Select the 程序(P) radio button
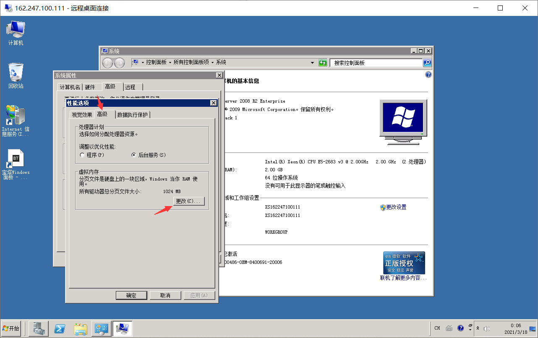The height and width of the screenshot is (338, 538). click(x=82, y=155)
